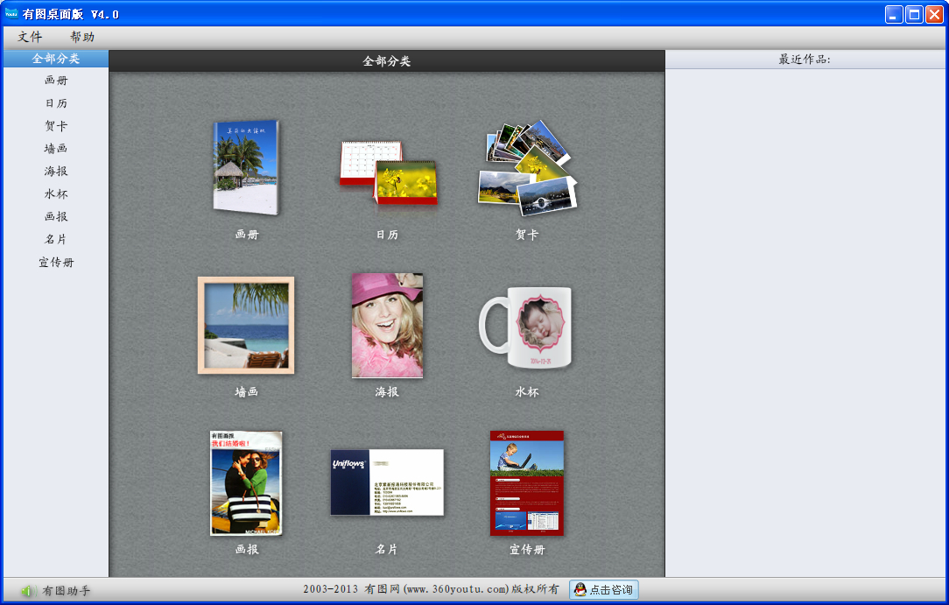949x605 pixels.
Task: Click the 有图助手 speaker icon
Action: point(27,591)
